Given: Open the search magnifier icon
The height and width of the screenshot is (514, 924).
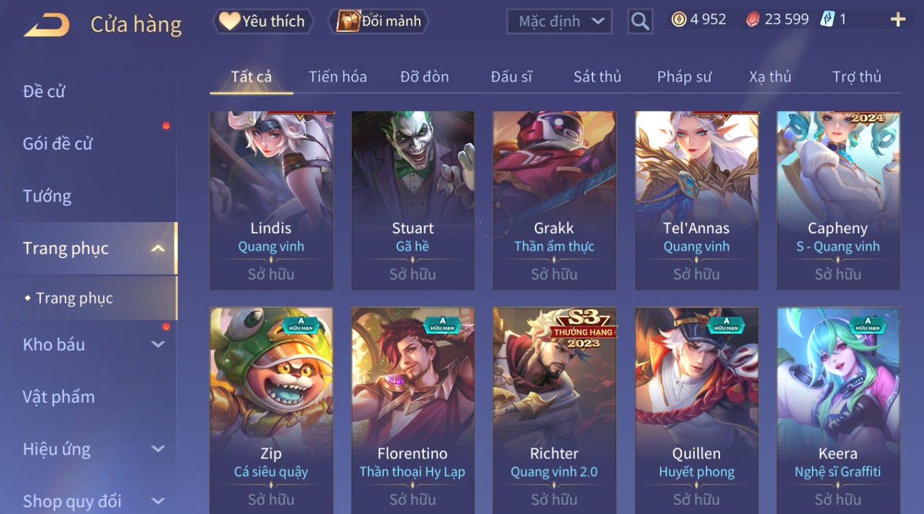Looking at the screenshot, I should 640,21.
